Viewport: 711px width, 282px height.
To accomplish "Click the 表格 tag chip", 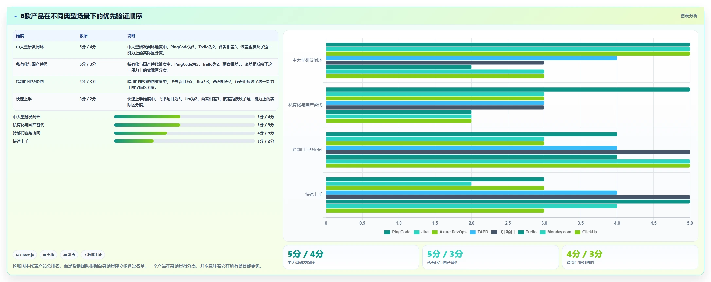I will click(x=48, y=255).
